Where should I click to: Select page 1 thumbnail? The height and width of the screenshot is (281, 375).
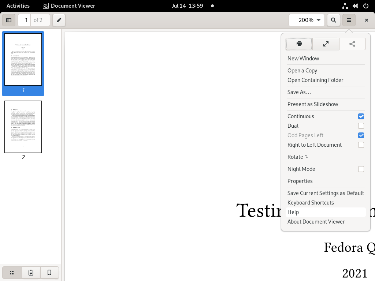pyautogui.click(x=23, y=59)
